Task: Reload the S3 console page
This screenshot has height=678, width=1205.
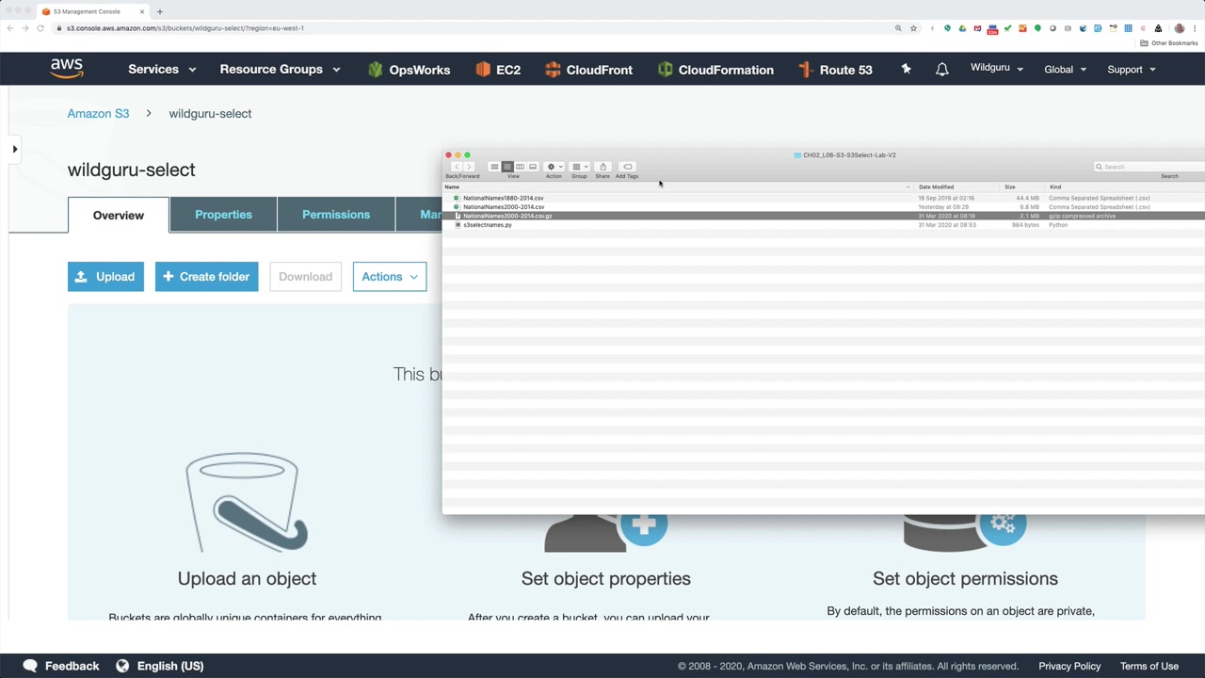Action: click(x=40, y=28)
